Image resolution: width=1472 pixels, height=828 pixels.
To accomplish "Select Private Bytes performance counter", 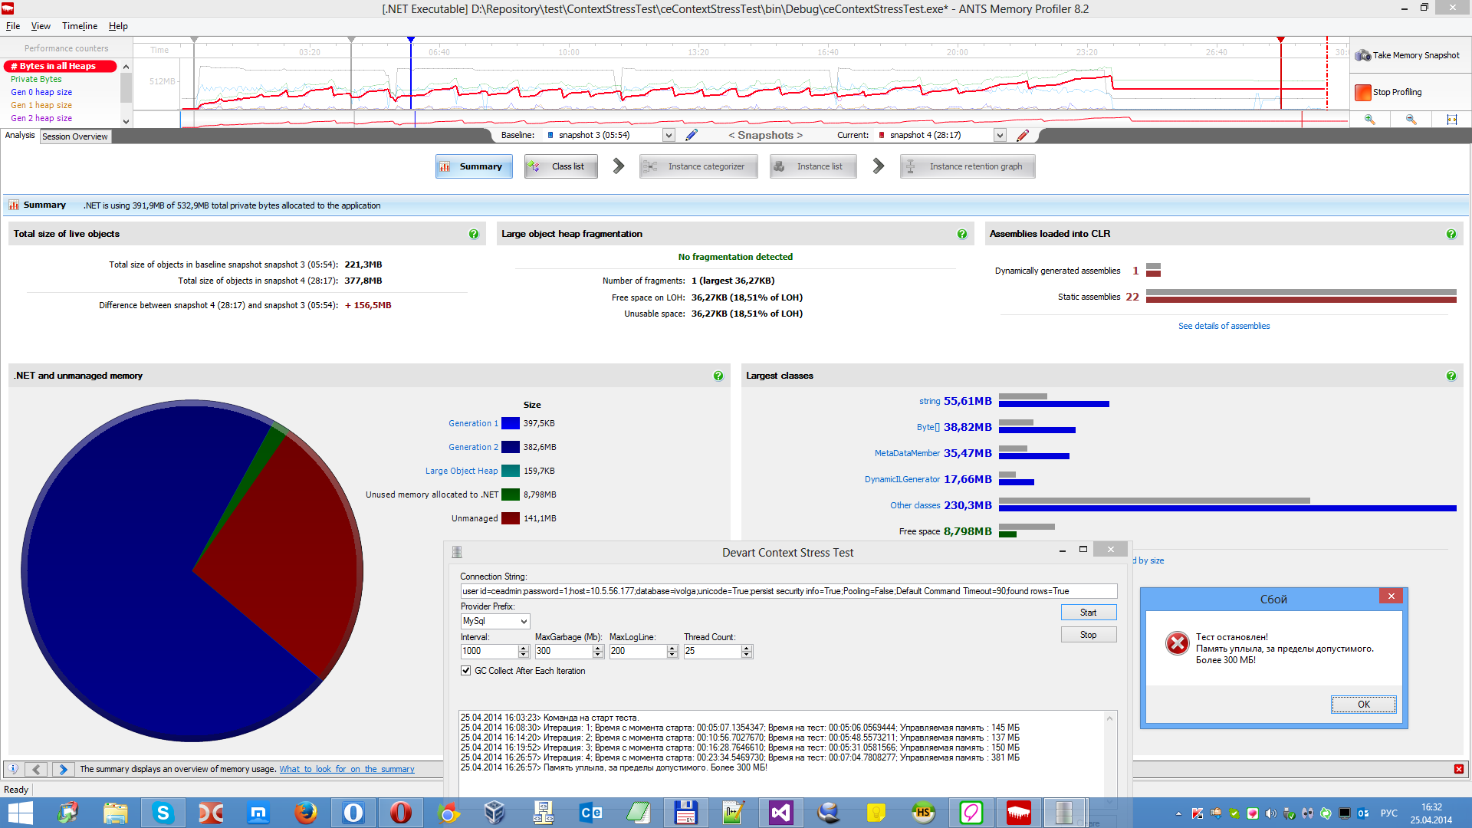I will [x=36, y=79].
